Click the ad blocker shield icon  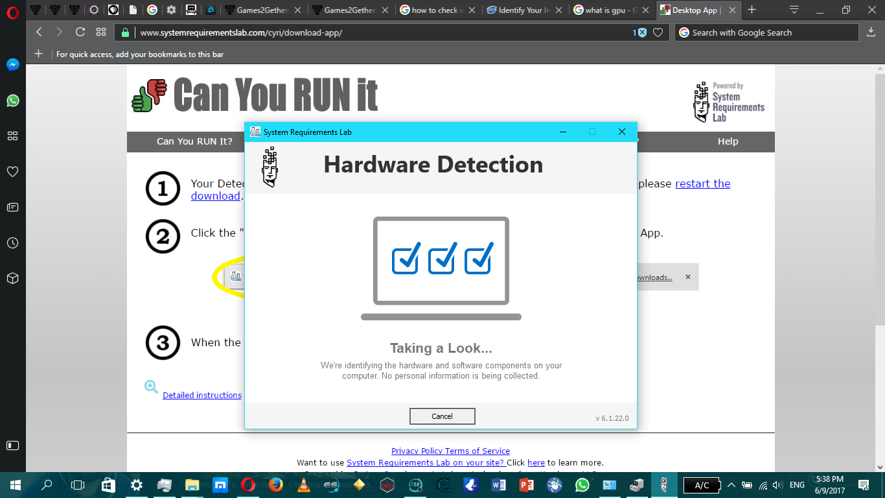tap(641, 32)
